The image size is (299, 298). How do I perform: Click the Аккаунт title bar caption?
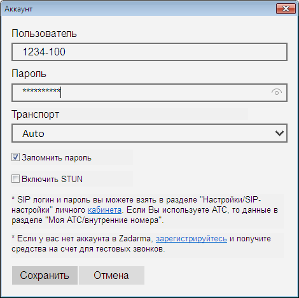tap(18, 9)
